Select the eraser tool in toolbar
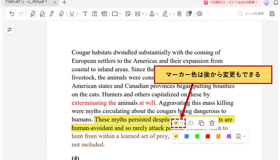The height and width of the screenshot is (160, 280). (61, 14)
